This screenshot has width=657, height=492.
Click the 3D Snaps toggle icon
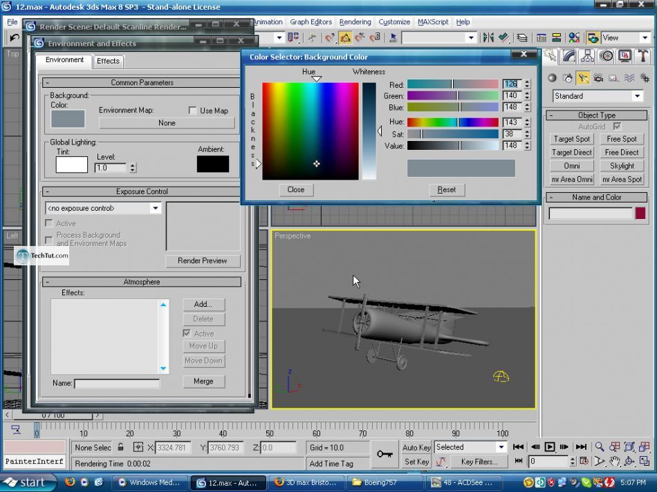coord(331,38)
